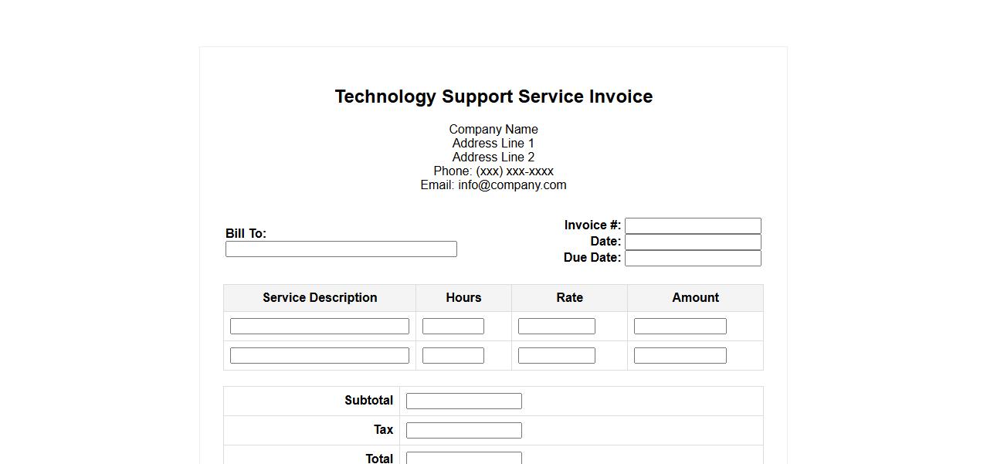Select second row Service Description input

click(319, 355)
